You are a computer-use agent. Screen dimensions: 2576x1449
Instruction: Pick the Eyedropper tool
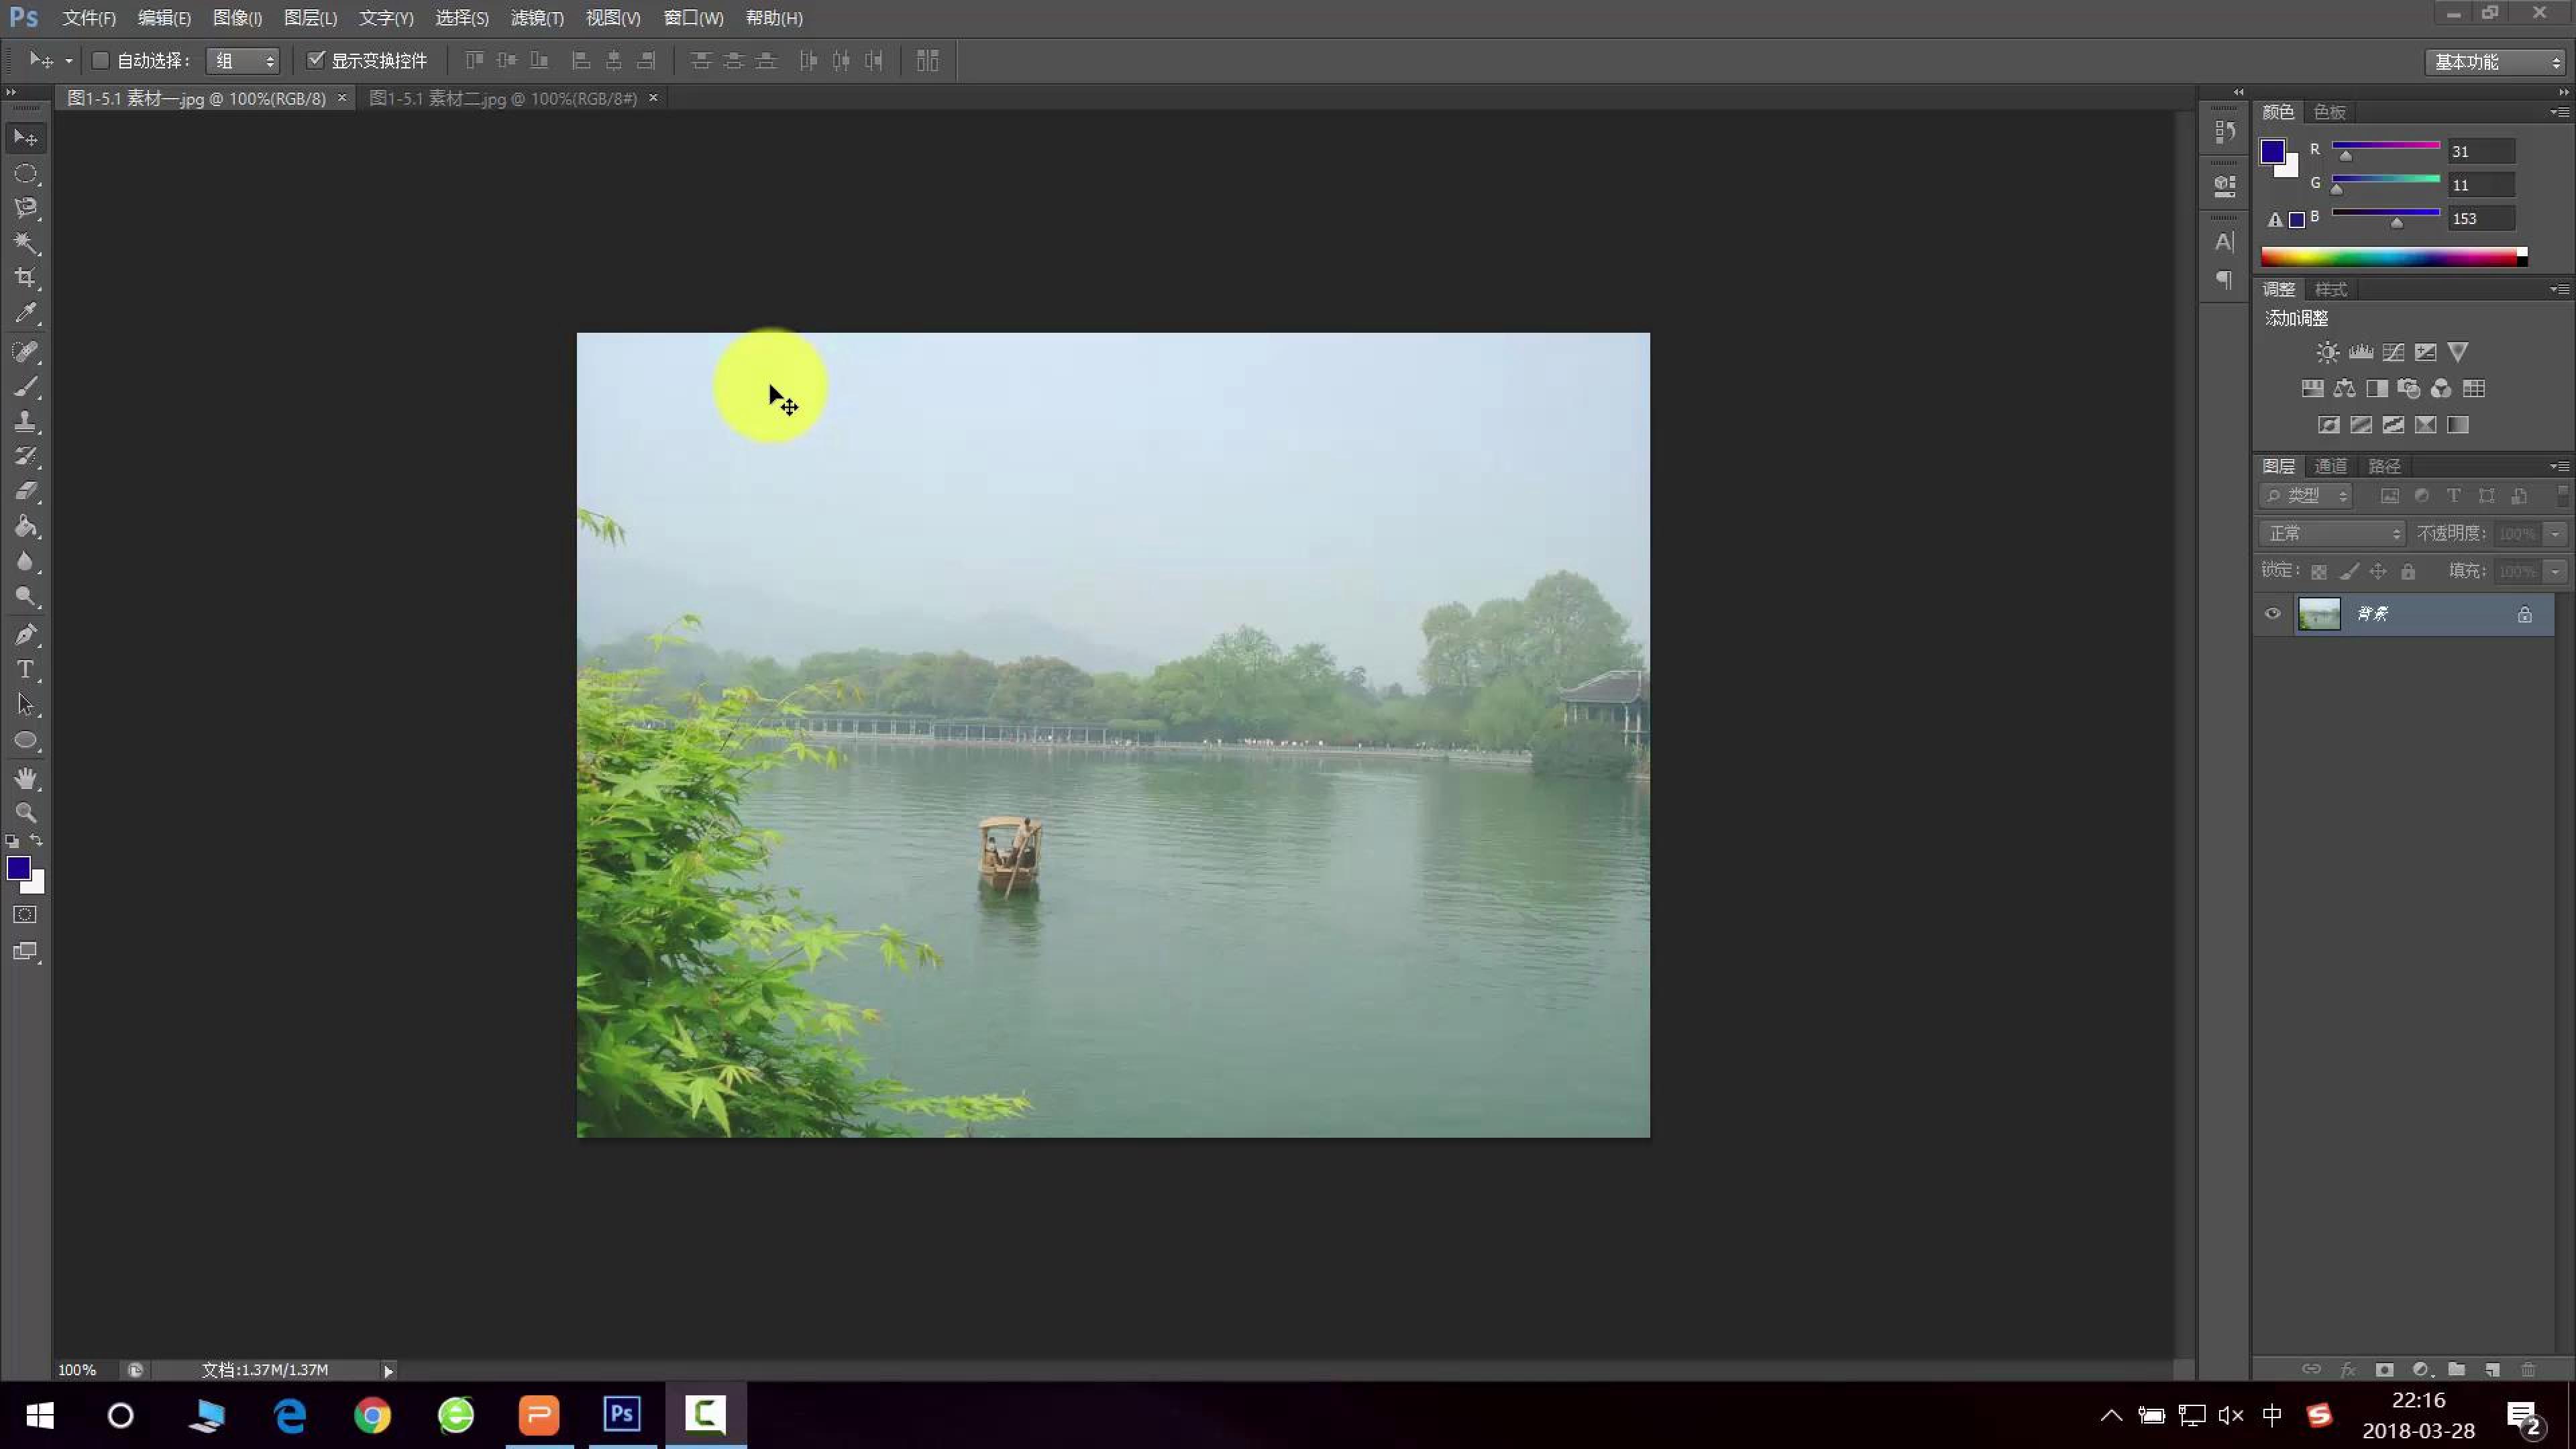click(26, 313)
